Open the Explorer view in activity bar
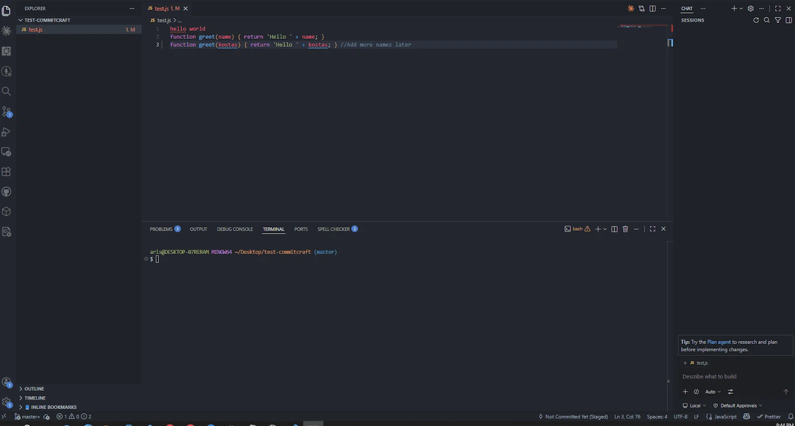Viewport: 795px width, 426px height. pos(6,10)
